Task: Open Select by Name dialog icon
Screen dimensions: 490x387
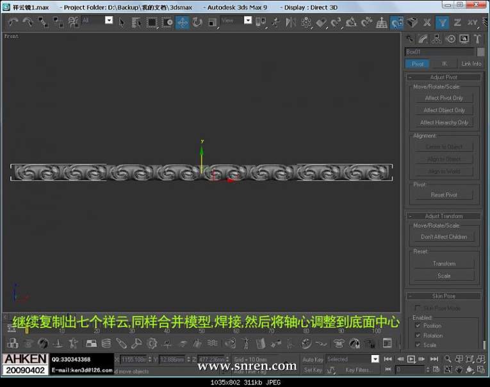Action: [x=136, y=22]
